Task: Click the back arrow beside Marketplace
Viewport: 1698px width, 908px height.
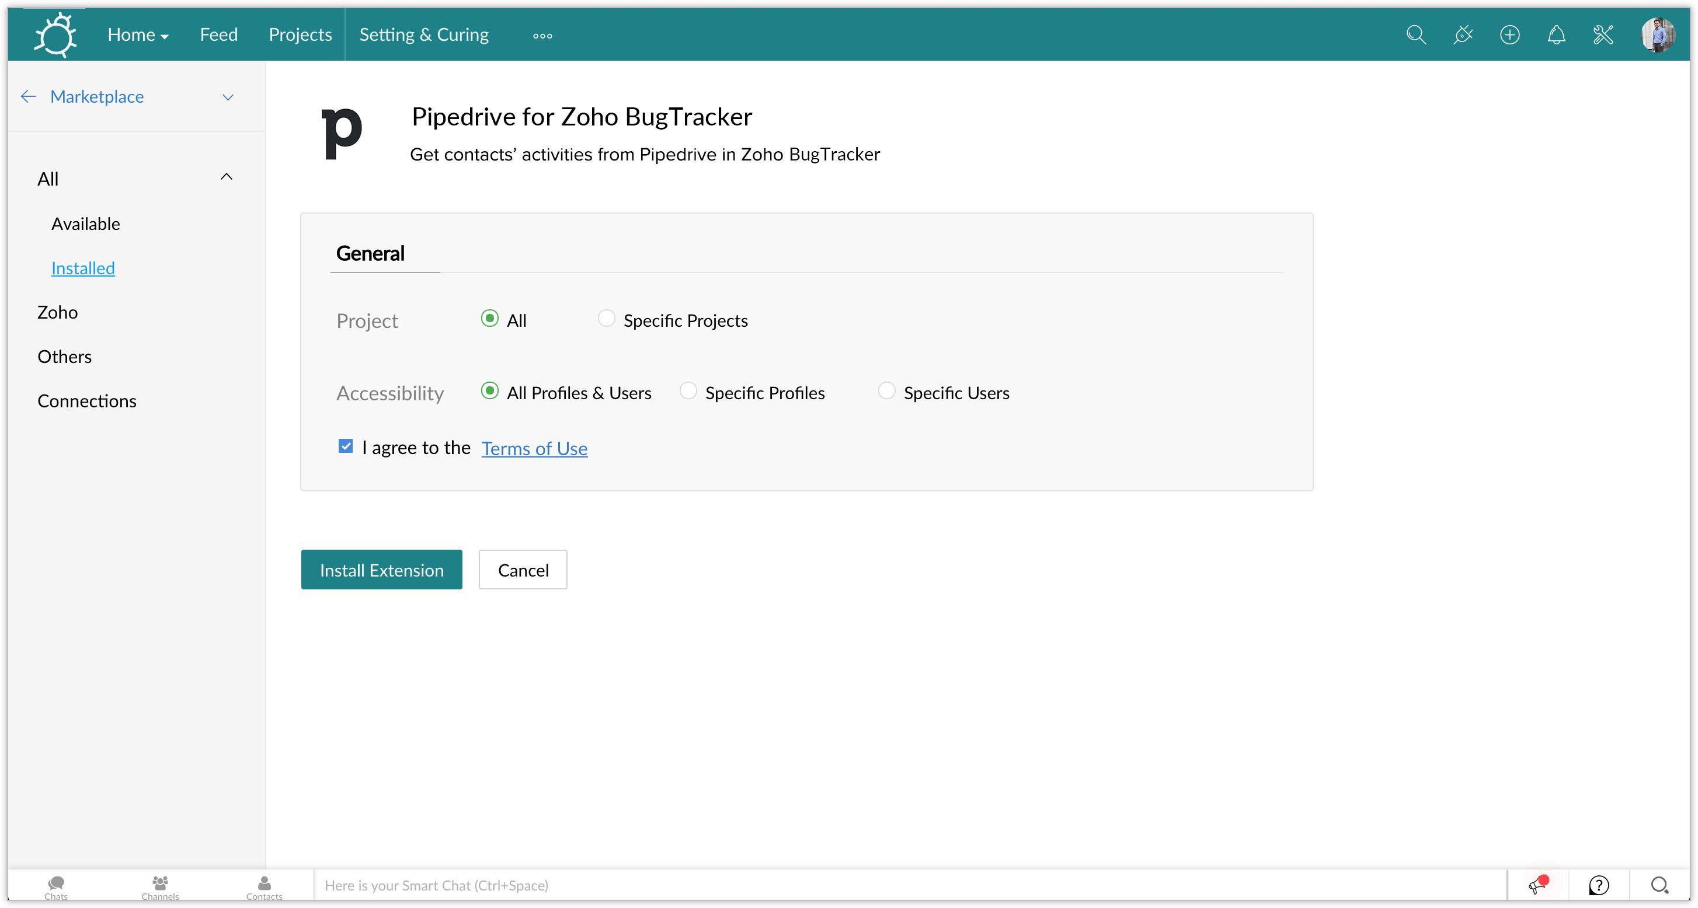Action: tap(27, 97)
